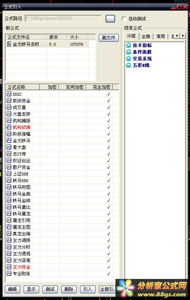Show previous tabs with left arrow
This screenshot has width=190, height=300.
(x=177, y=35)
